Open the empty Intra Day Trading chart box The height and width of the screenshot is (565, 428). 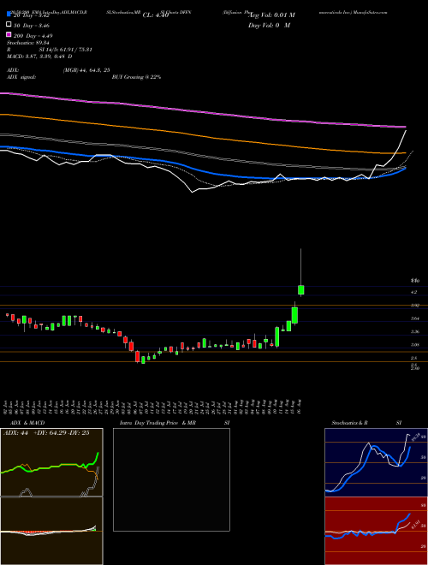(x=171, y=479)
